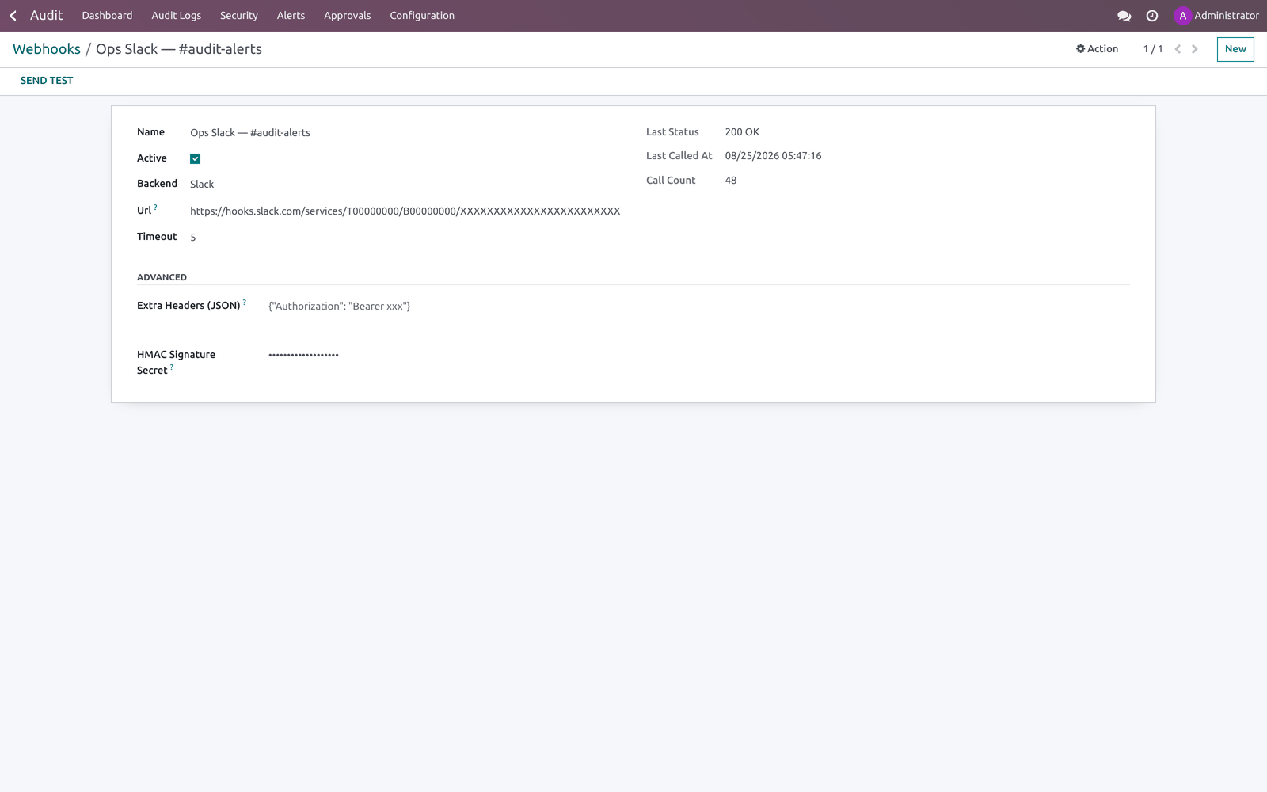The height and width of the screenshot is (792, 1267).
Task: Go to the previous record arrow
Action: 1178,49
